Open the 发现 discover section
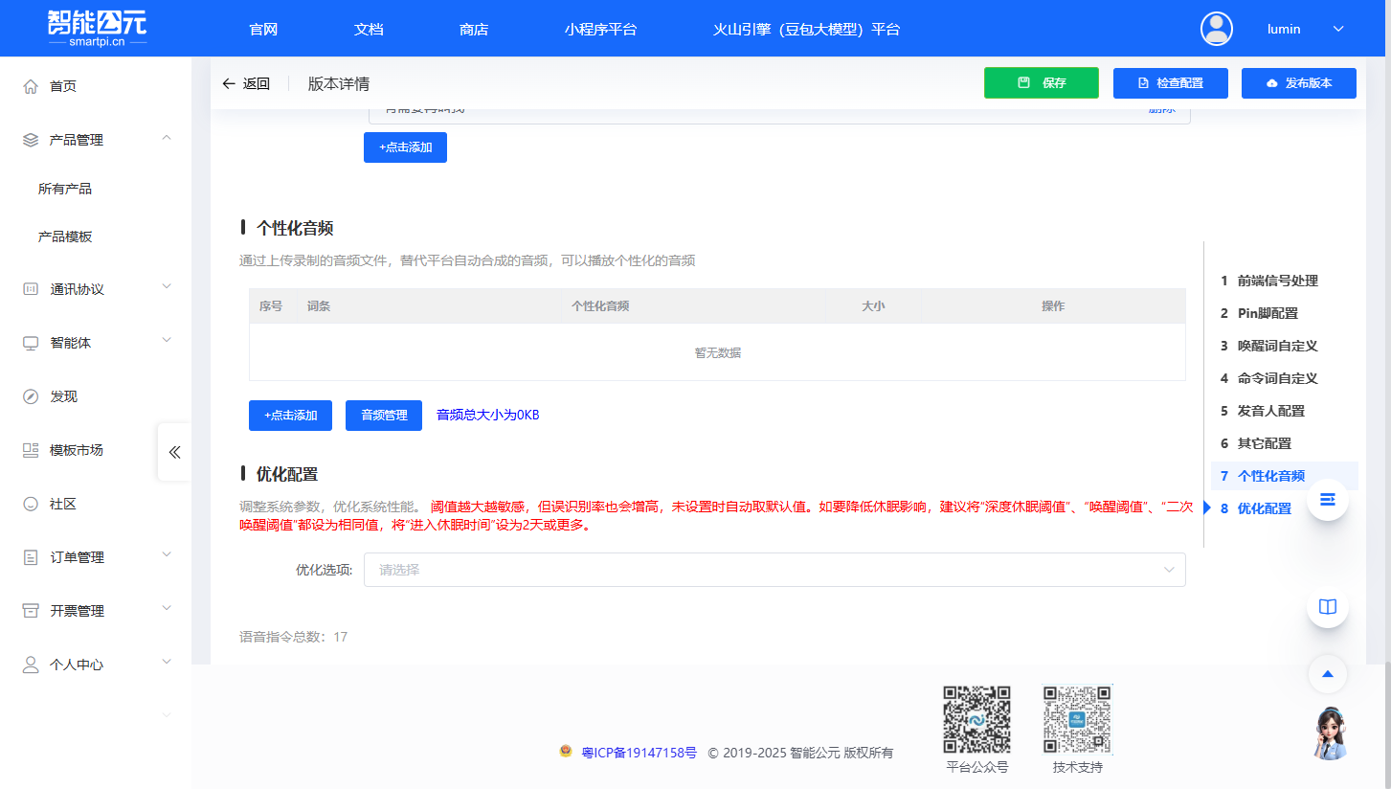Screen dimensions: 1391x789 pyautogui.click(x=30, y=395)
